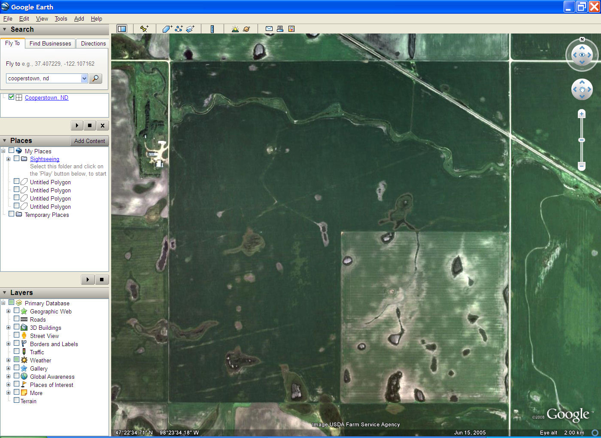Collapse the Primary Database tree node
Viewport: 601px width, 438px height.
click(3, 303)
